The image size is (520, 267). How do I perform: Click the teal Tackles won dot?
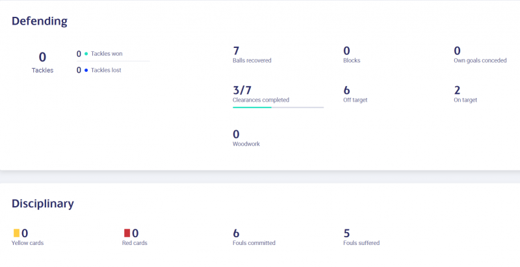[x=86, y=54]
